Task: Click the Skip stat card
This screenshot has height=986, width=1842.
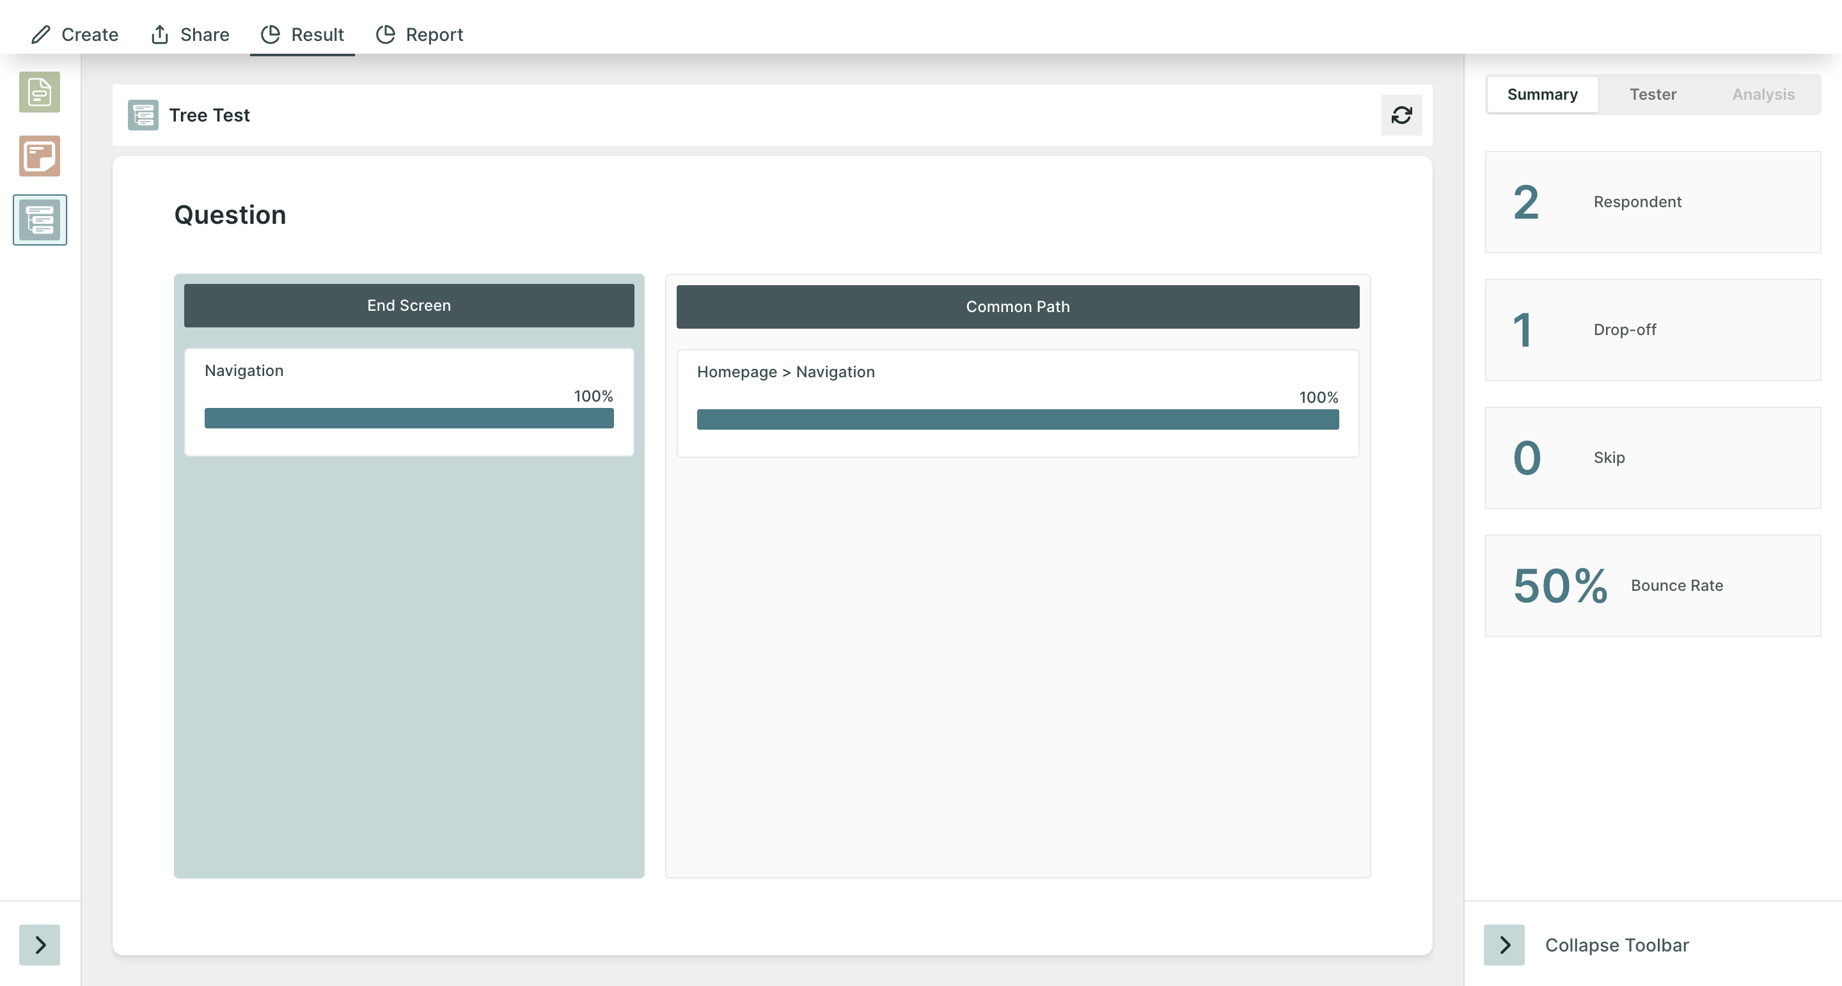Action: click(x=1653, y=458)
